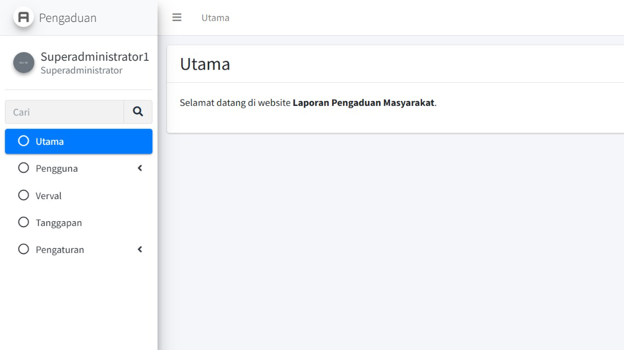Click the magnifying glass search button
The width and height of the screenshot is (624, 350).
click(138, 112)
